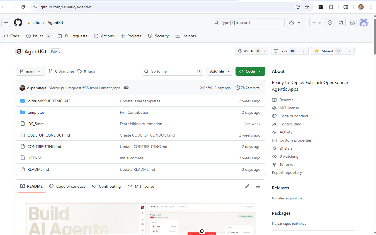Star toggle: click the Starred button

[328, 51]
